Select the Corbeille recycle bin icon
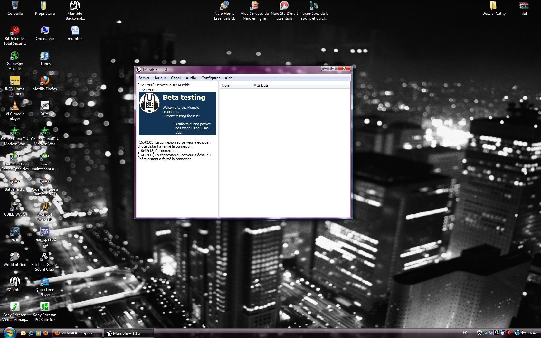Viewport: 541px width, 338px height. (x=15, y=8)
